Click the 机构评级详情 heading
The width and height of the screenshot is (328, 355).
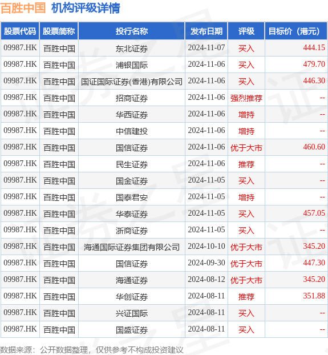click(86, 9)
